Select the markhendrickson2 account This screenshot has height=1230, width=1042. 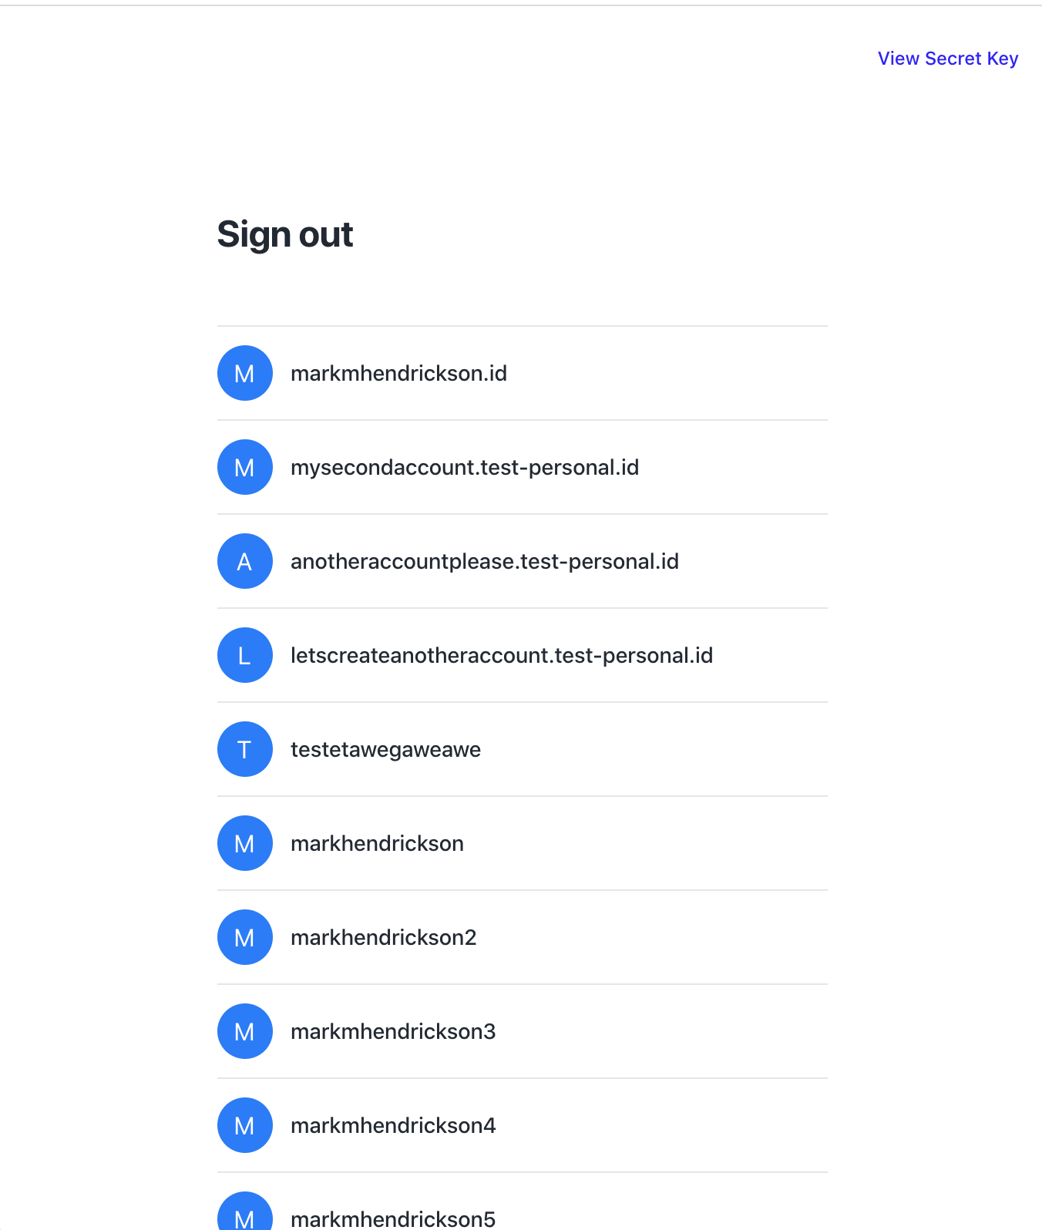pos(384,937)
